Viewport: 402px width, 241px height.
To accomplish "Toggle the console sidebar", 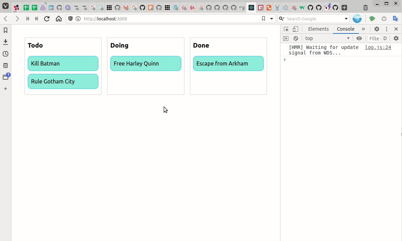I will coord(286,38).
